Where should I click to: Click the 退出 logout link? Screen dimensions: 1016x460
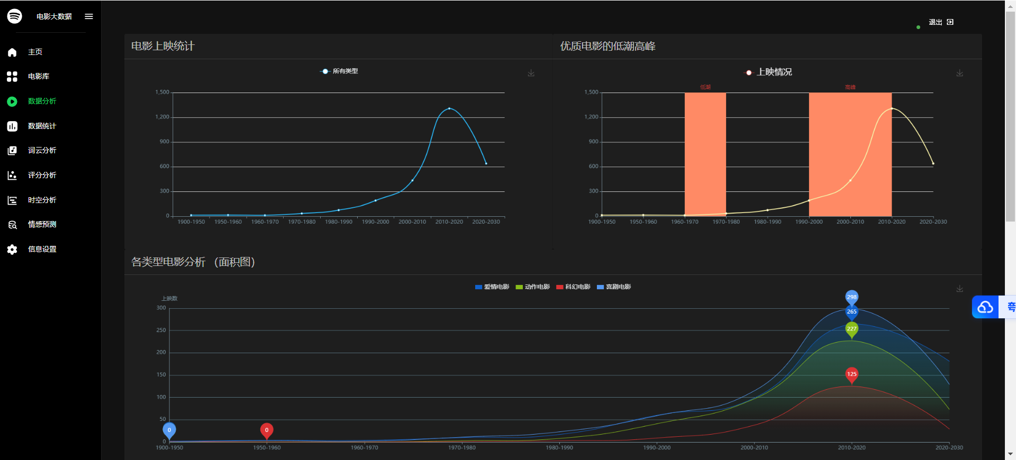pos(936,22)
